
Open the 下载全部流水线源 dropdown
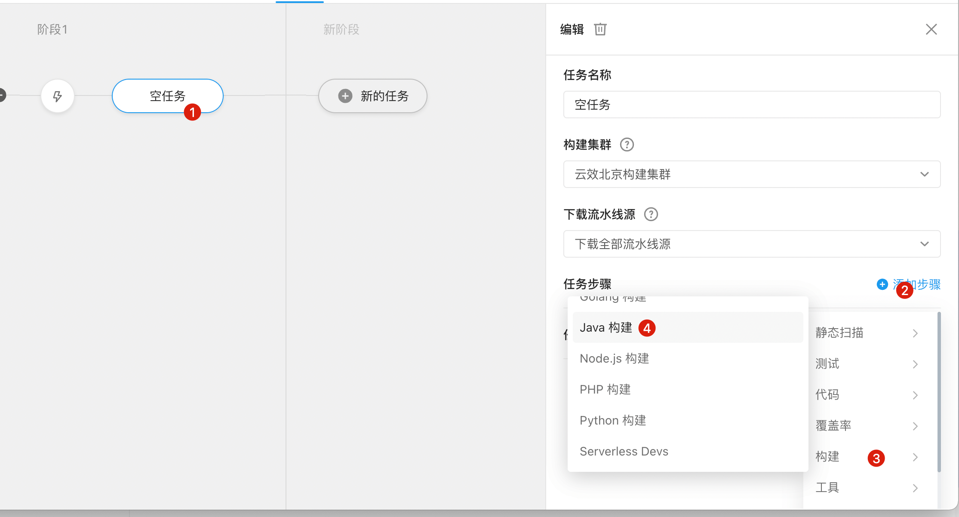(751, 244)
